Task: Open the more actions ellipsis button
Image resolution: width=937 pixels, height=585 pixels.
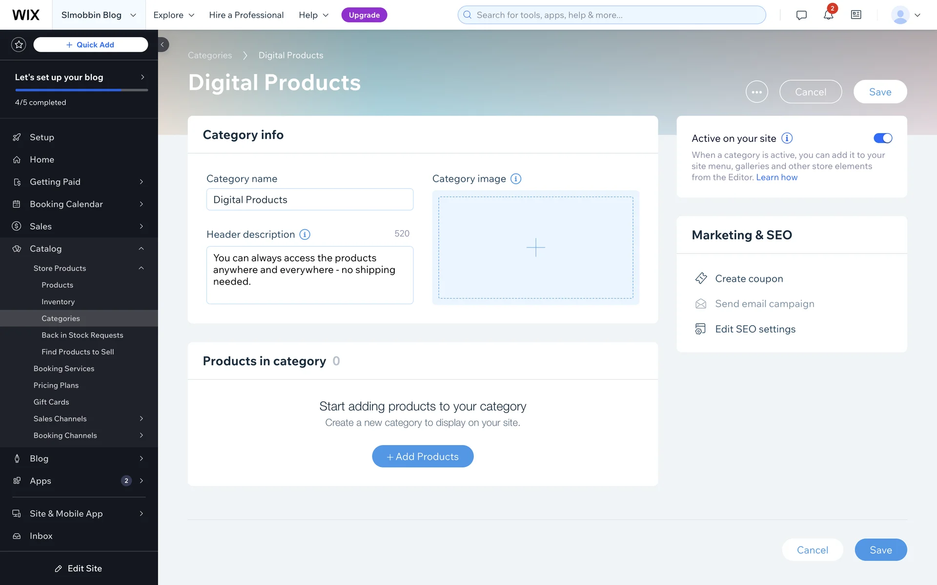Action: pos(756,92)
